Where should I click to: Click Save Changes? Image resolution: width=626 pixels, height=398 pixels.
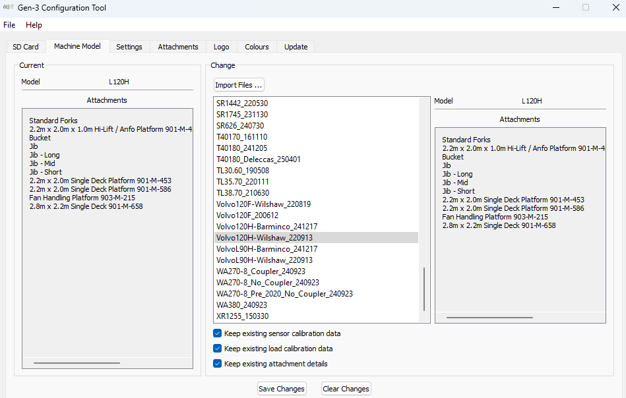(282, 389)
